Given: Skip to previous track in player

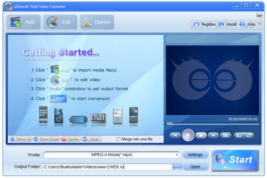Looking at the screenshot, I should tap(175, 135).
